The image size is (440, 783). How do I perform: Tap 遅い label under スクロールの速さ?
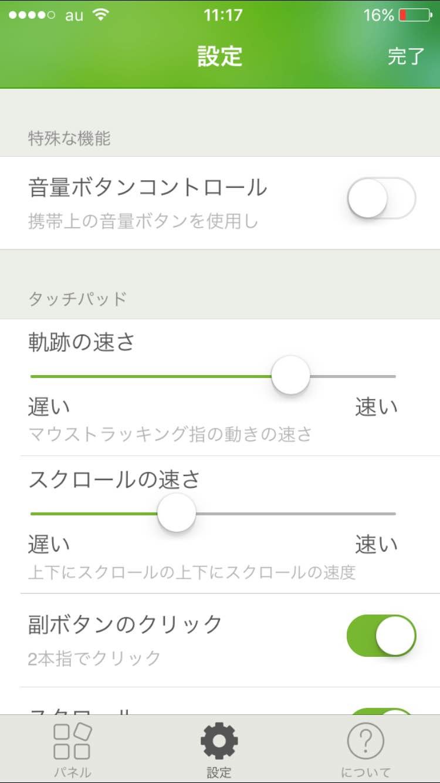pyautogui.click(x=49, y=545)
